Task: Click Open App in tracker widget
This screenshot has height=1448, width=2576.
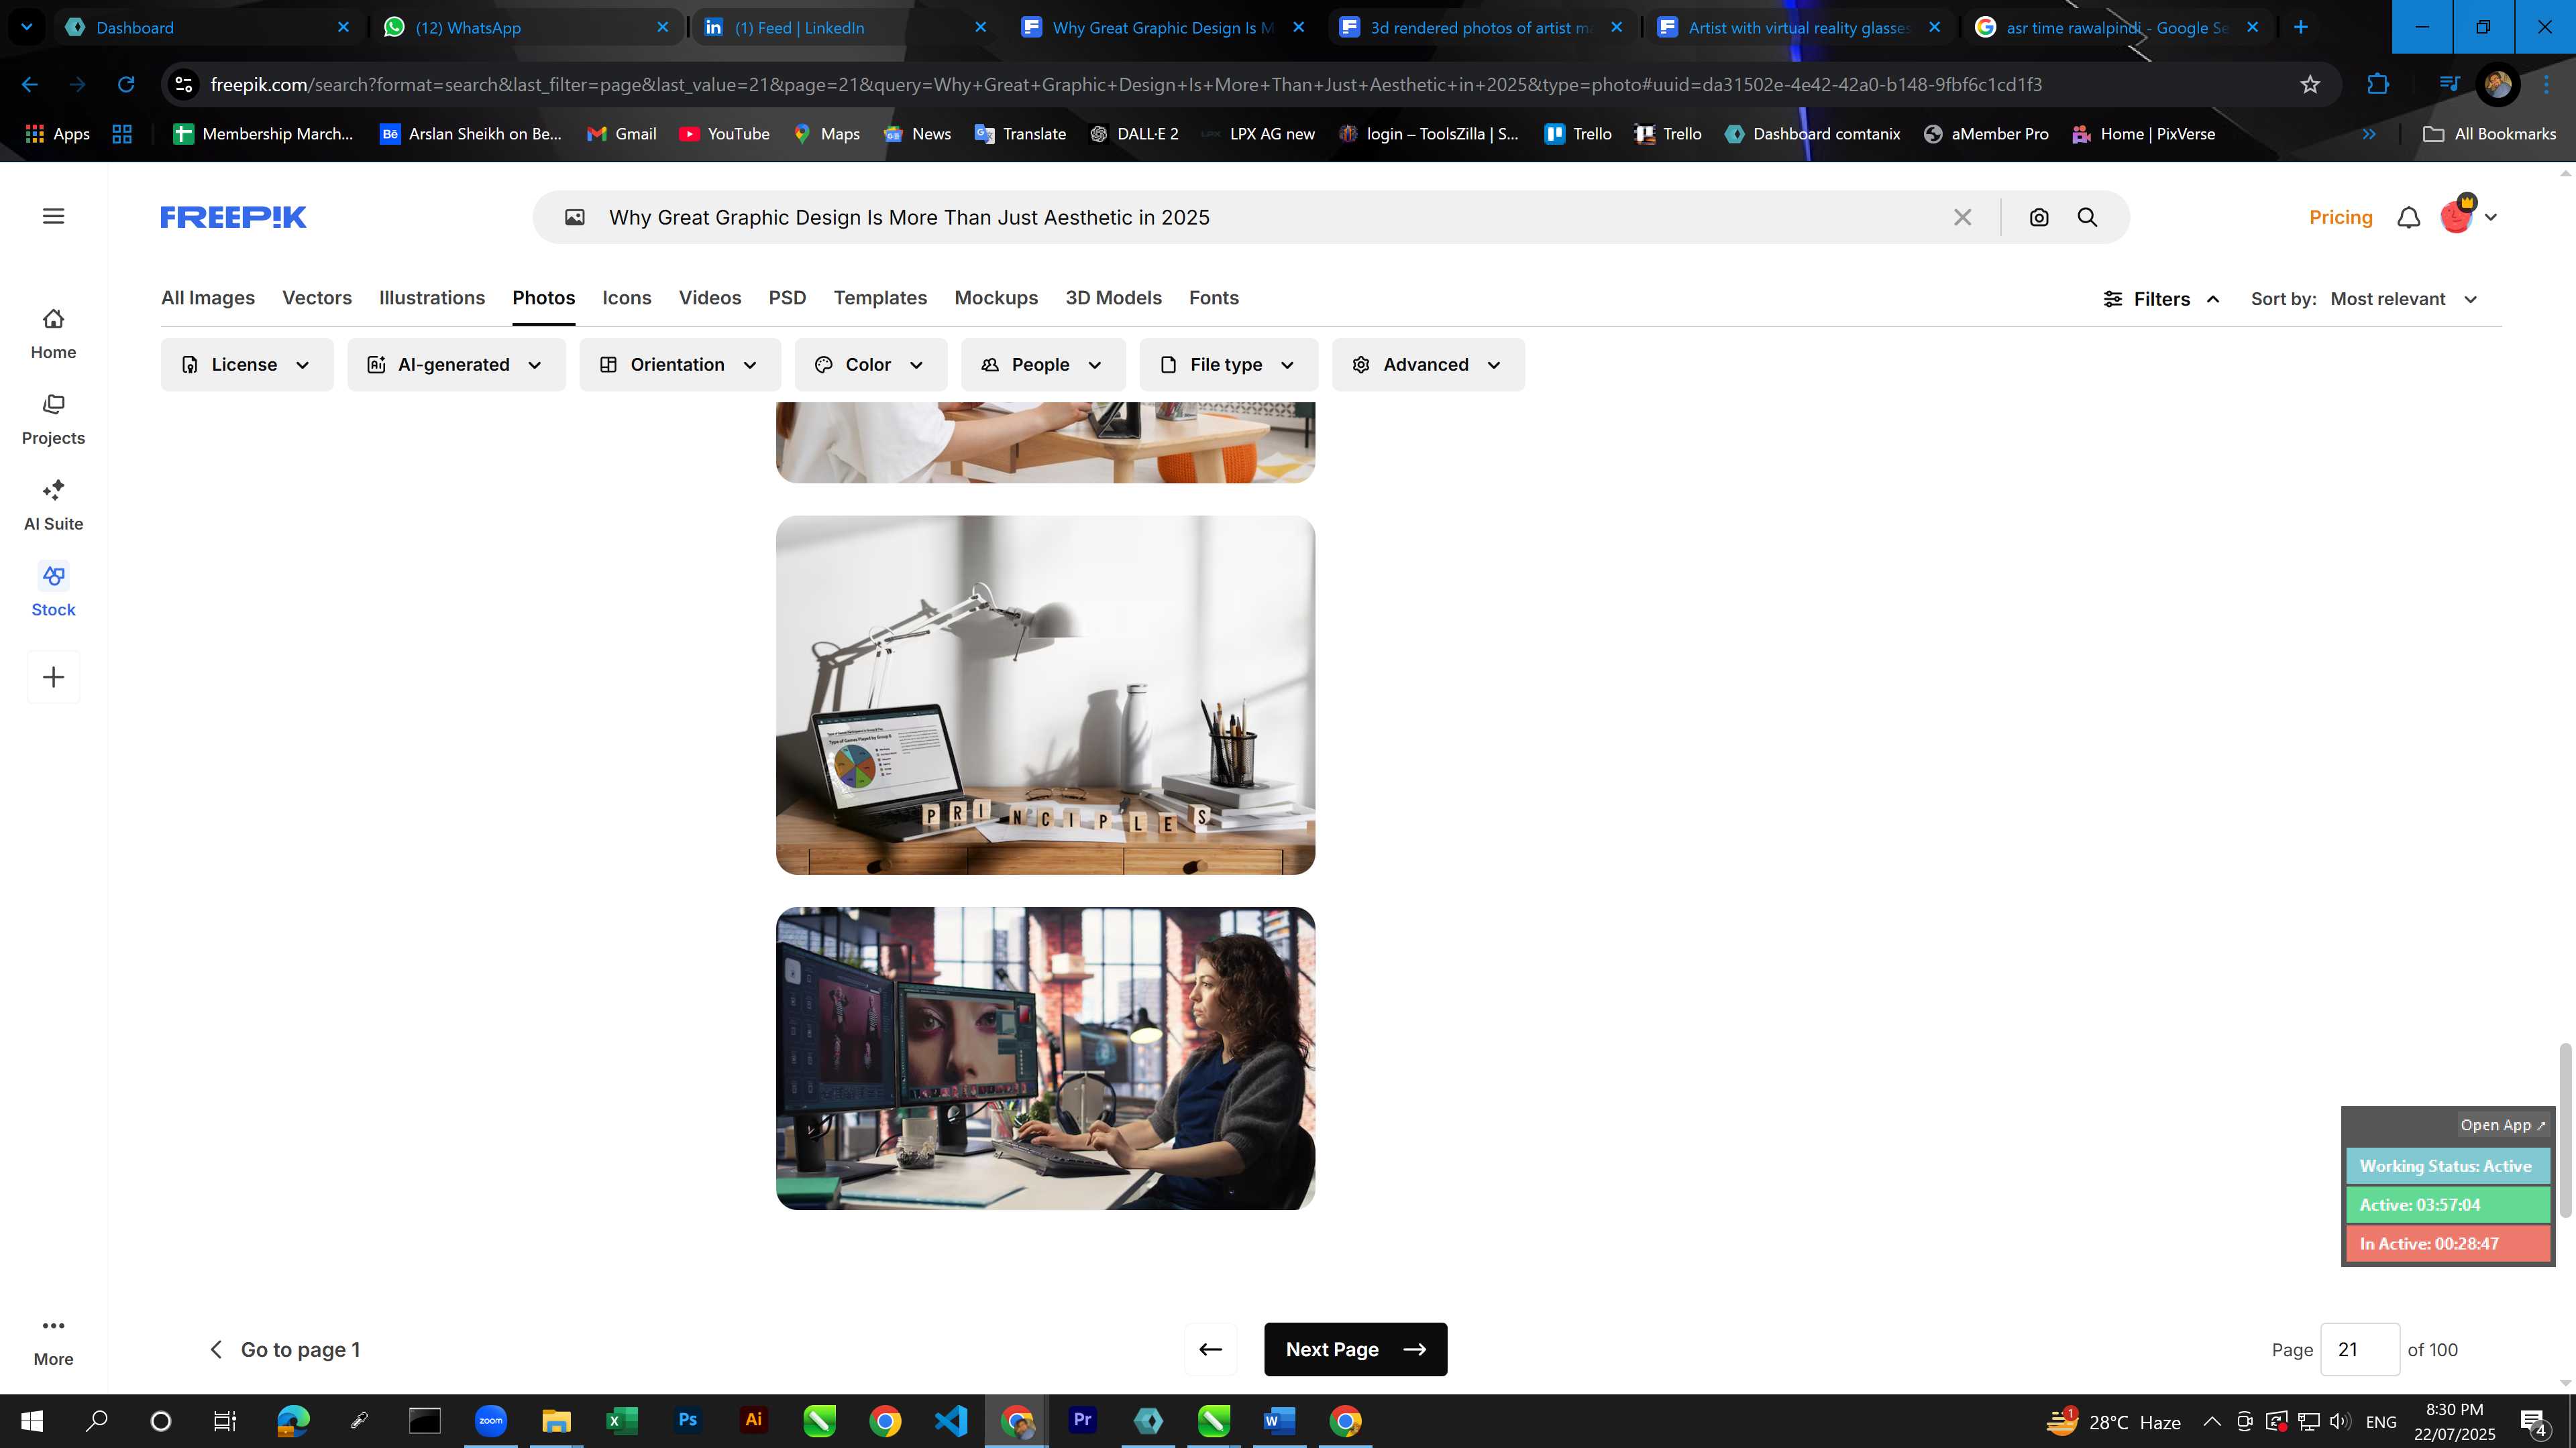Action: click(2502, 1124)
